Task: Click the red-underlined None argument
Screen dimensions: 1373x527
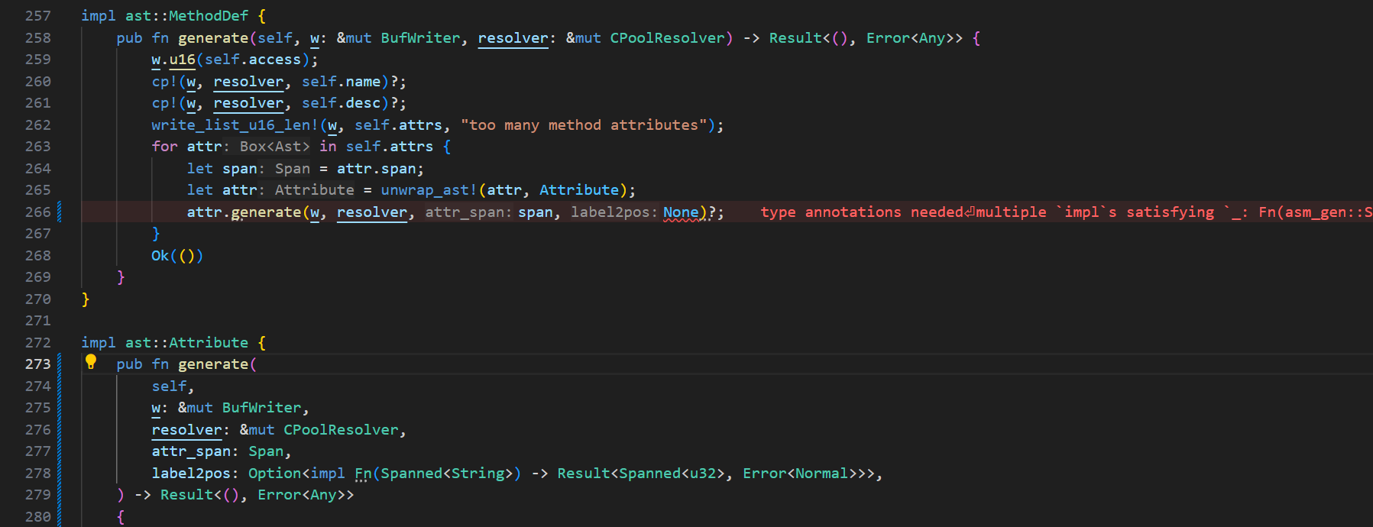Action: (x=680, y=212)
